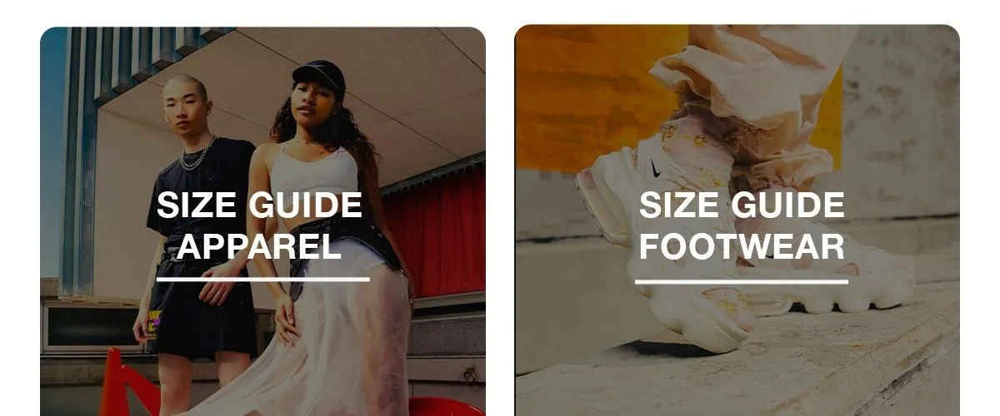Click the white underline beneath FOOTWEAR
Image resolution: width=1000 pixels, height=416 pixels.
click(742, 281)
